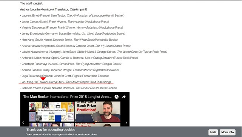Select the longlist book covers video thumbnail
The image size is (242, 137).
click(52, 112)
